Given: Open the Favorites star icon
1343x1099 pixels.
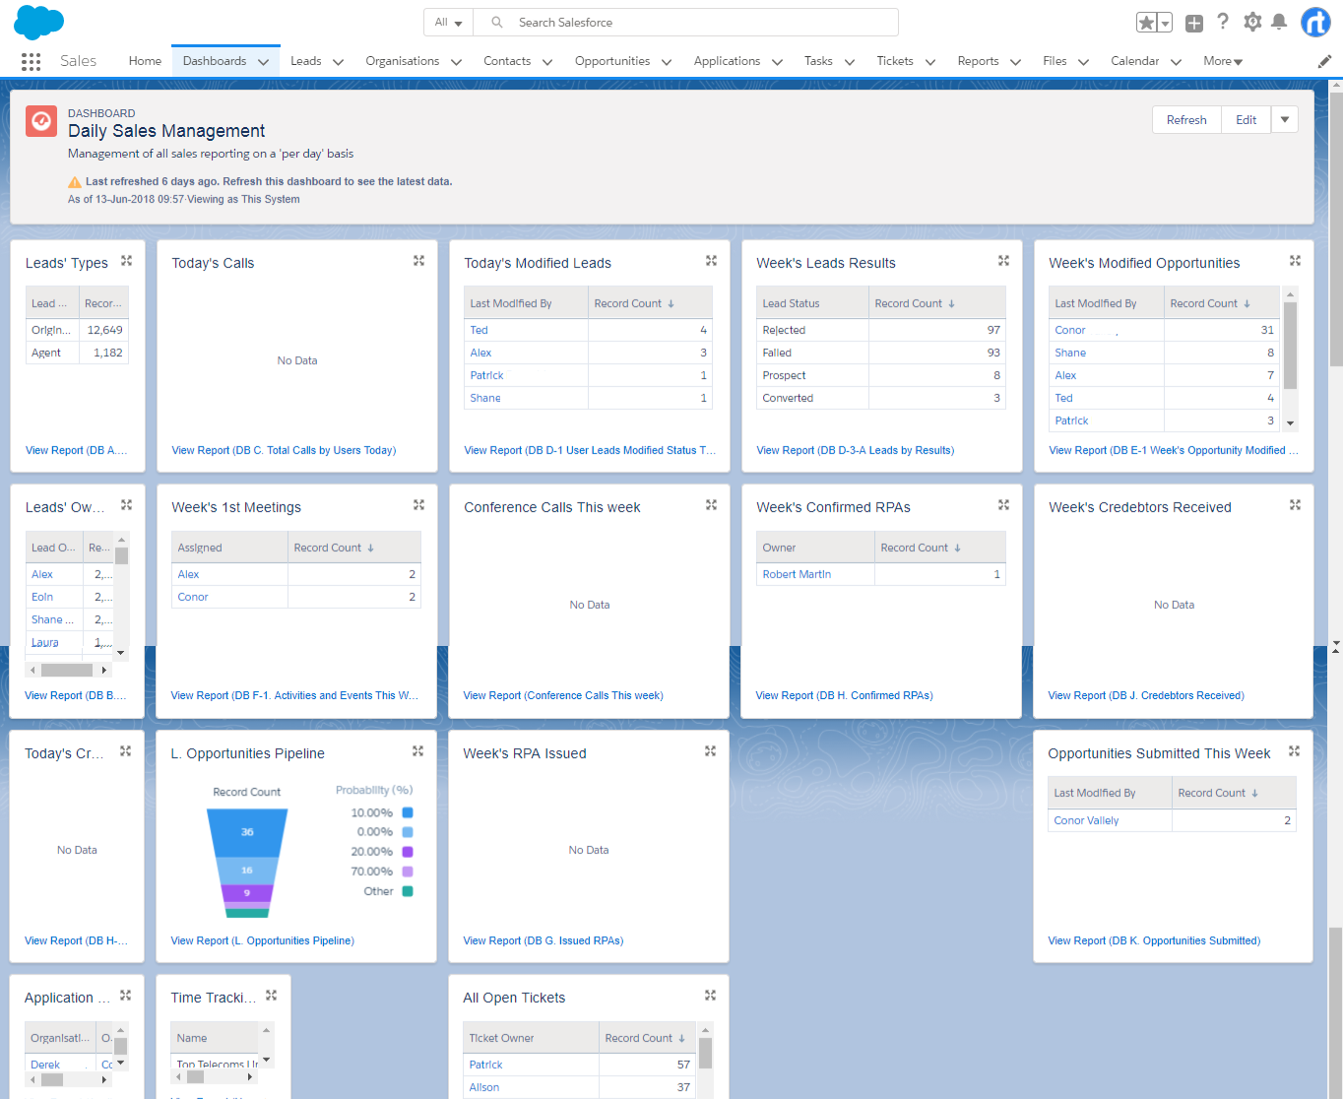Looking at the screenshot, I should point(1147,23).
